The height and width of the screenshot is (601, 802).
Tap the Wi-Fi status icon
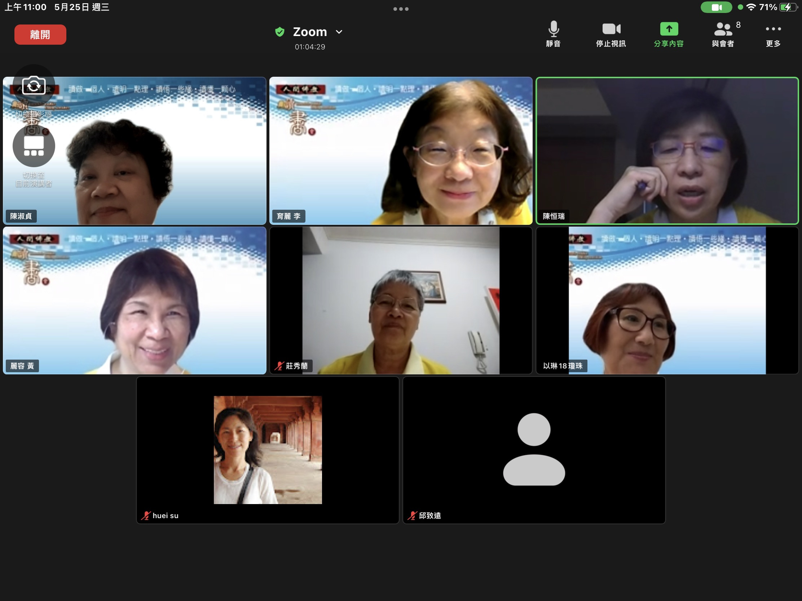tap(751, 7)
